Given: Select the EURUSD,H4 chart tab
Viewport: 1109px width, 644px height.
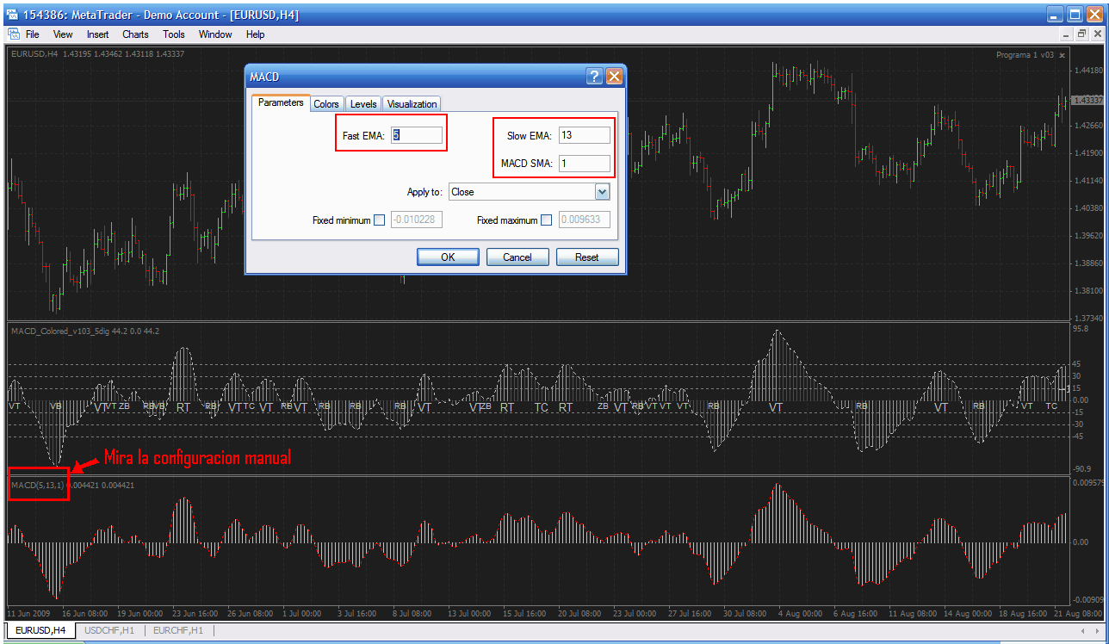Looking at the screenshot, I should point(40,630).
